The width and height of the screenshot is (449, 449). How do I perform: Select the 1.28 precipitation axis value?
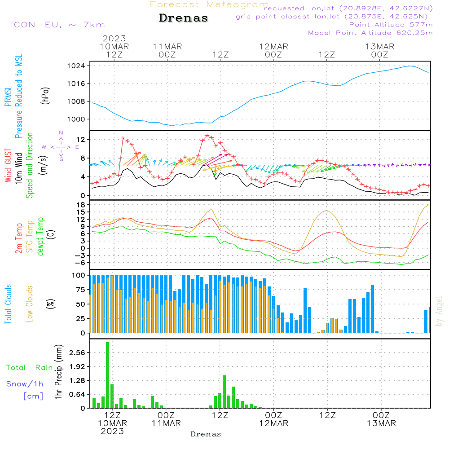coord(77,381)
